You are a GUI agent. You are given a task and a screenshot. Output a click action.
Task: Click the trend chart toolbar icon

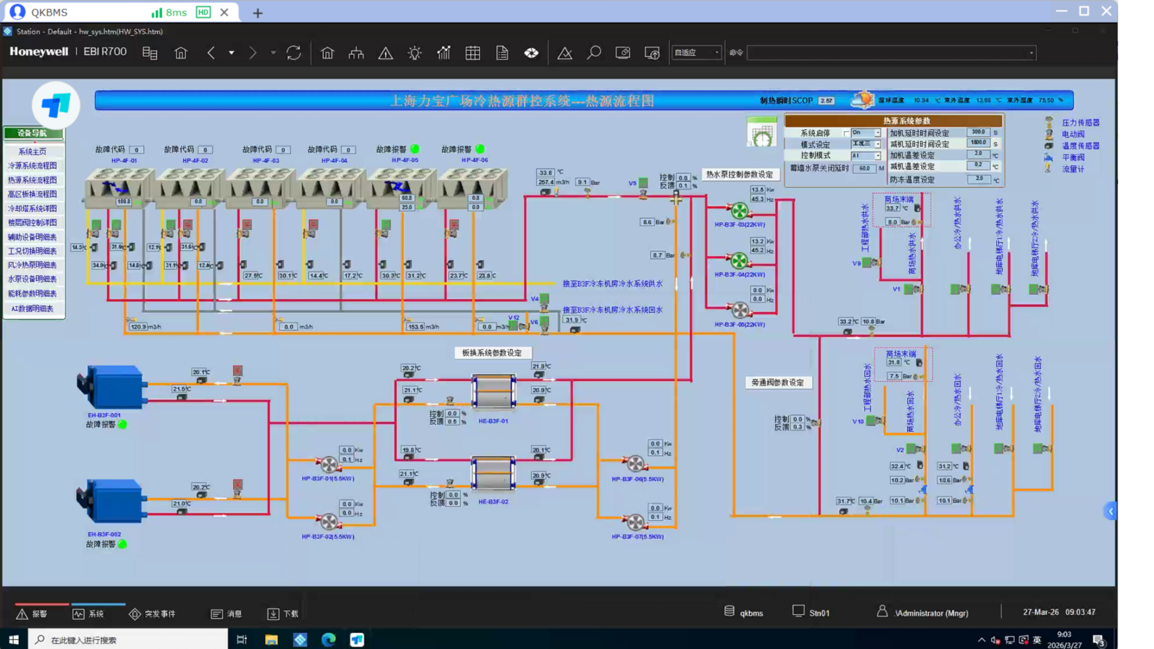[444, 53]
